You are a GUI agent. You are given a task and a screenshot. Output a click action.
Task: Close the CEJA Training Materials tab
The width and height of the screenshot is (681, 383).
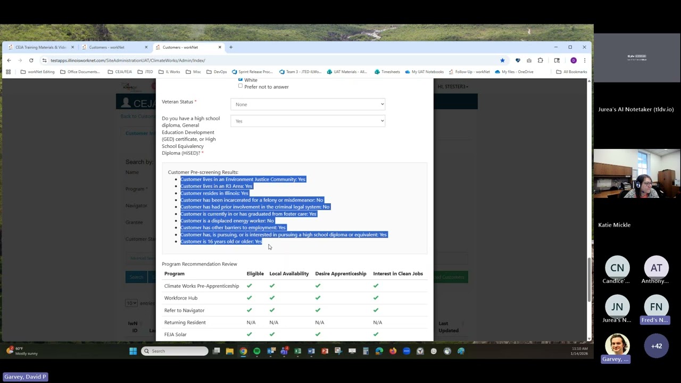[72, 47]
